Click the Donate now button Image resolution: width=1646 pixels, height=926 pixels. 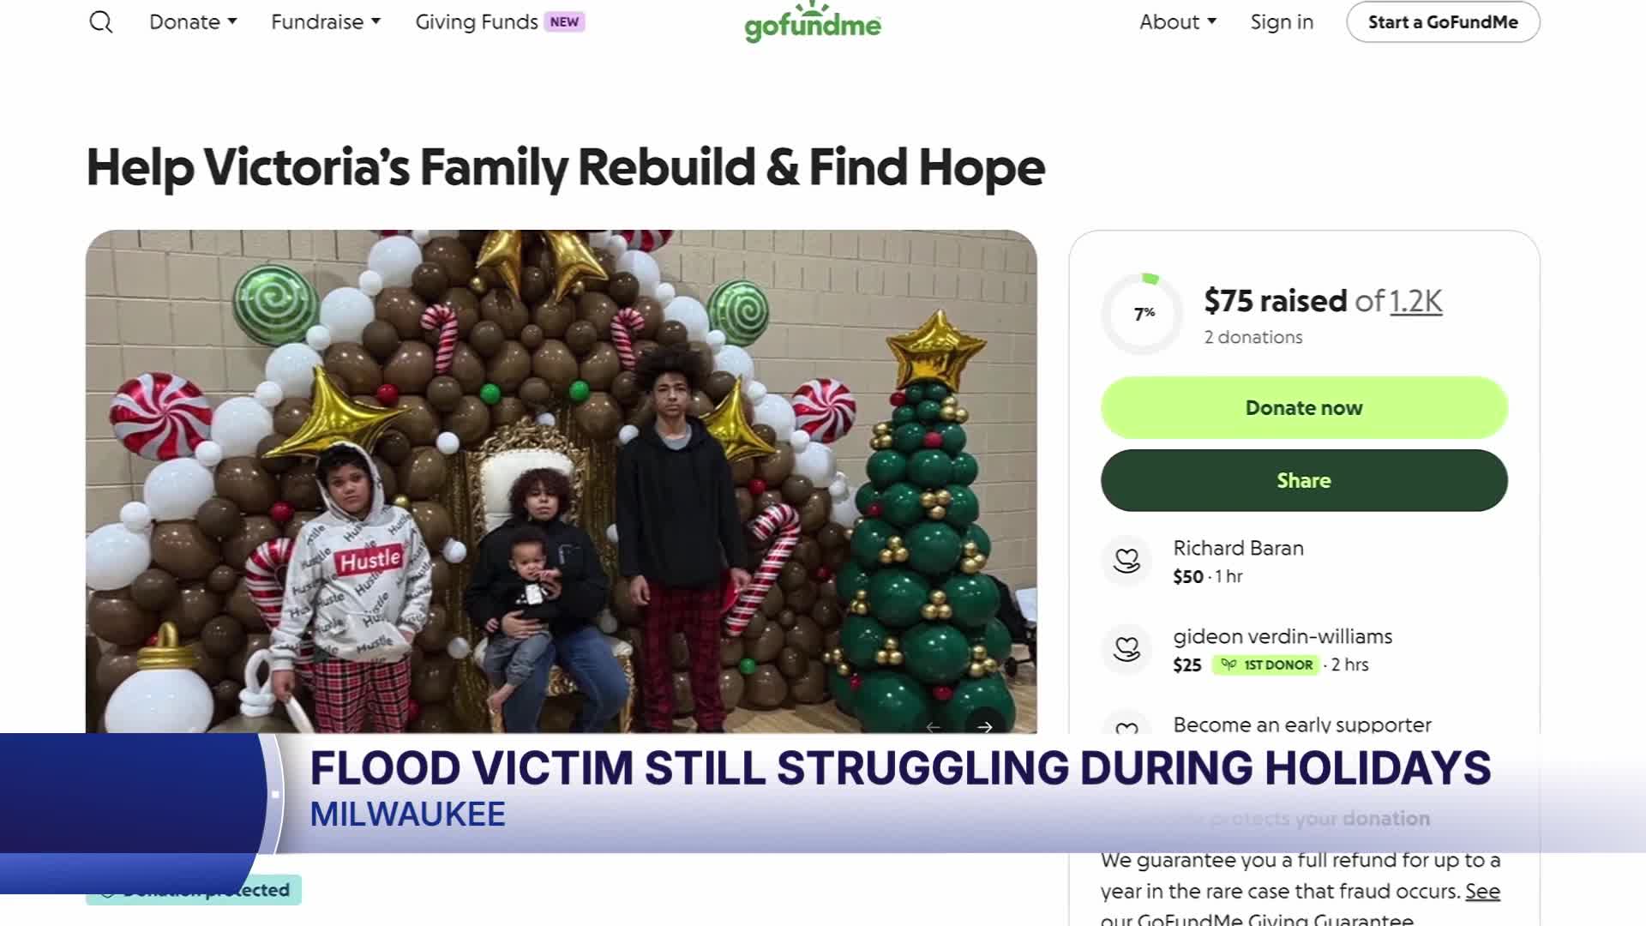click(x=1304, y=407)
